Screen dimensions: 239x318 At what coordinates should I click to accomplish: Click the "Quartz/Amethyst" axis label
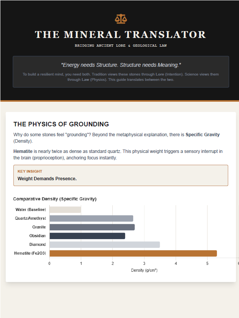(x=30, y=219)
